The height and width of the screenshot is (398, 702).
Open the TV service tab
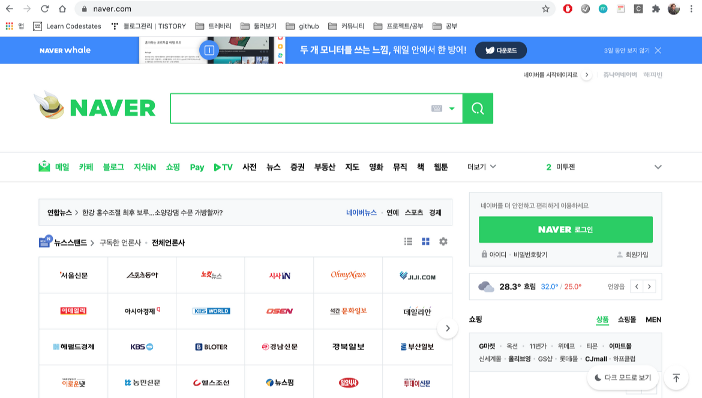click(x=223, y=167)
